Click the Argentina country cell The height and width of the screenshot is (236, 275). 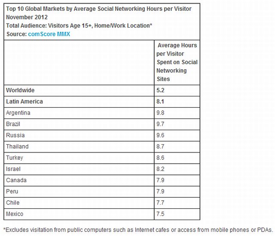[x=18, y=113]
